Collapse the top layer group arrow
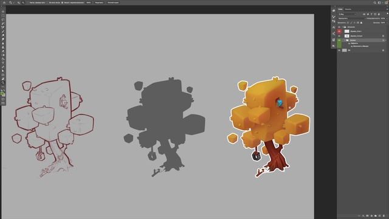389x219 pixels. tap(343, 27)
